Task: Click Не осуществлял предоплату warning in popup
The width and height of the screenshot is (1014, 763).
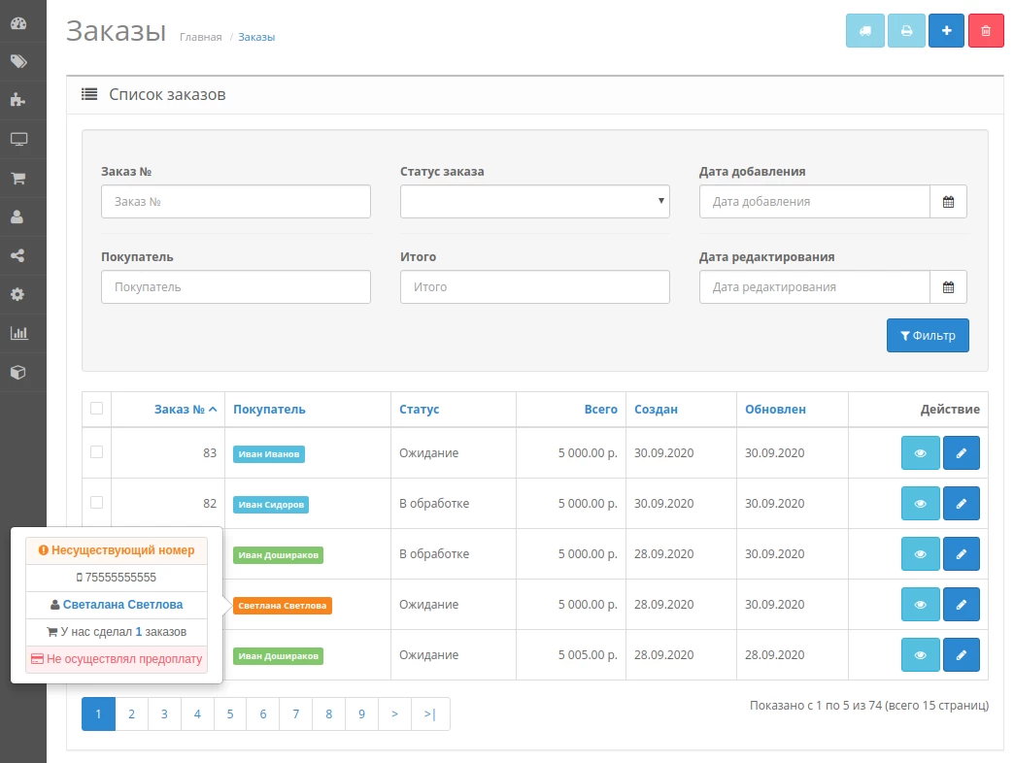Action: pos(117,659)
